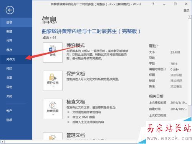Select 导出 from the left panel
The height and width of the screenshot is (144, 192).
(x=16, y=87)
